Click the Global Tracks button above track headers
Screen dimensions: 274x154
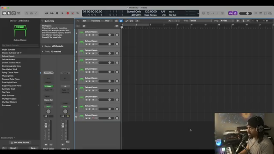[117, 26]
